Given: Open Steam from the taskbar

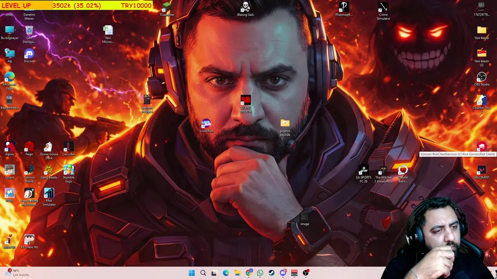Looking at the screenshot, I should pos(271,273).
